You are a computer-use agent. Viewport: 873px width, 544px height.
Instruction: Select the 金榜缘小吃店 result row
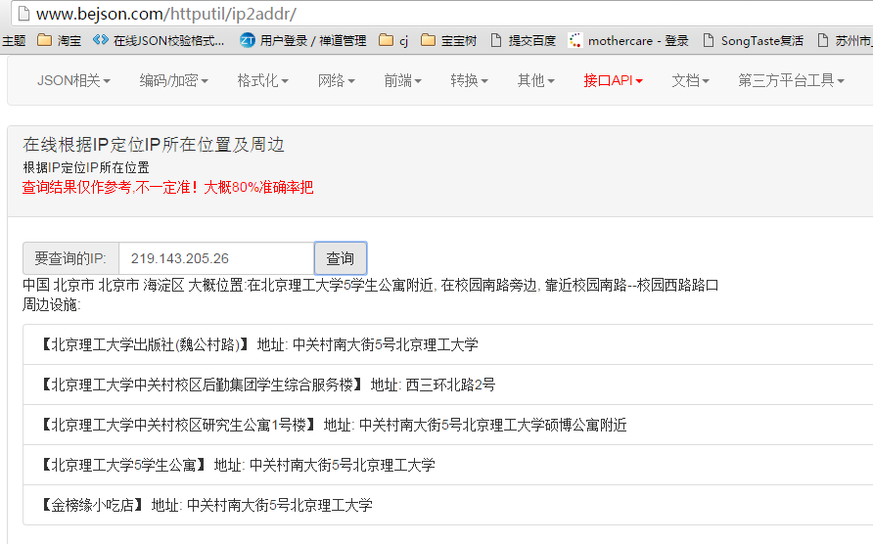click(x=447, y=505)
